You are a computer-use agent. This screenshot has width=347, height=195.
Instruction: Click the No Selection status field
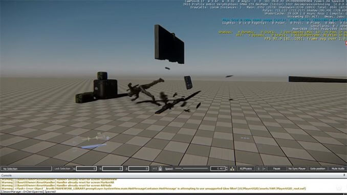pos(26,169)
